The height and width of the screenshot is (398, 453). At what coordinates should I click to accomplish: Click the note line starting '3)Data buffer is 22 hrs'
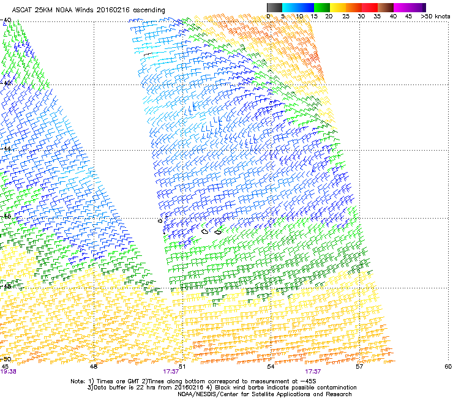[222, 388]
